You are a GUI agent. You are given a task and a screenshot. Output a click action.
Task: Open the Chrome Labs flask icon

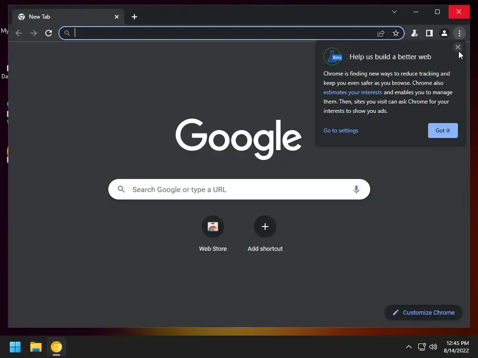pyautogui.click(x=415, y=33)
